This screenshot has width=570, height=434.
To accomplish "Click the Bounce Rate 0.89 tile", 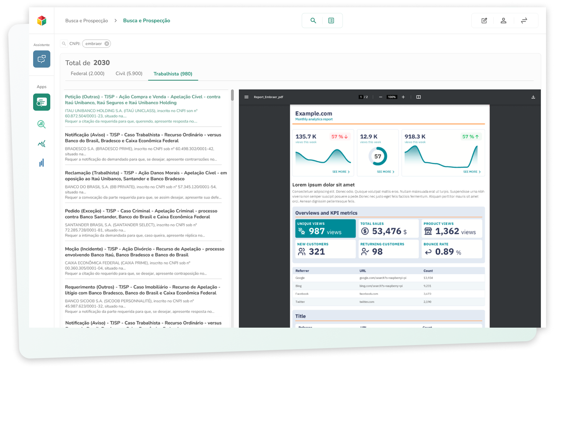I will tap(452, 249).
